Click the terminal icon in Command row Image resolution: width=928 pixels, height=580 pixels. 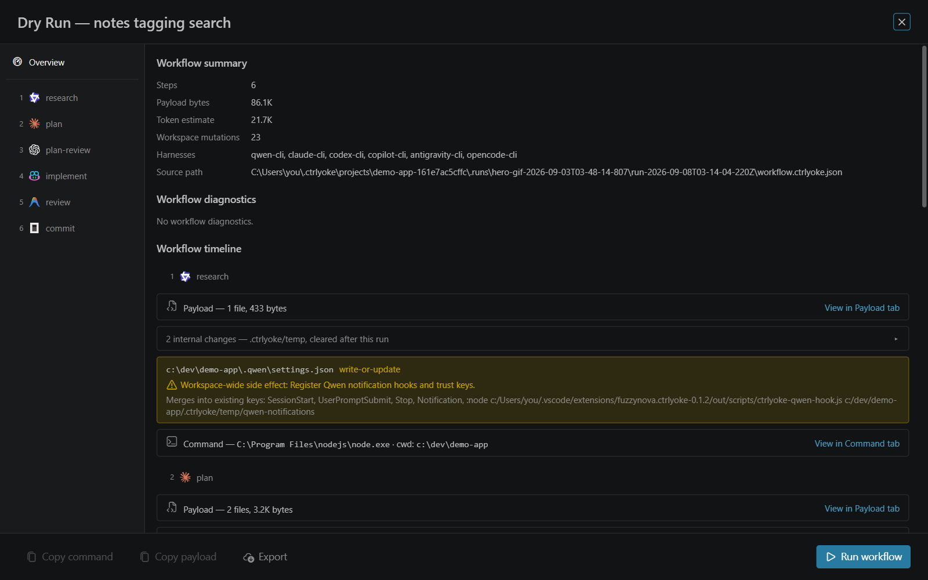(172, 442)
